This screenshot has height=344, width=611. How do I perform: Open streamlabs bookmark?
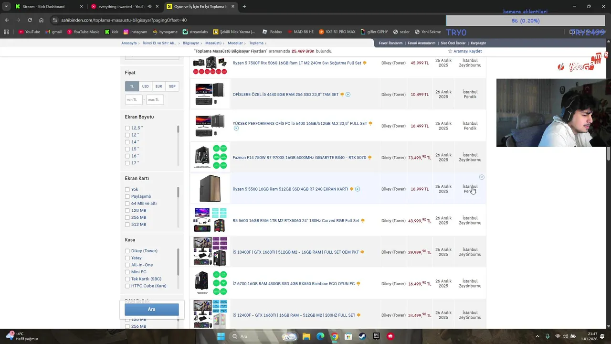point(195,32)
